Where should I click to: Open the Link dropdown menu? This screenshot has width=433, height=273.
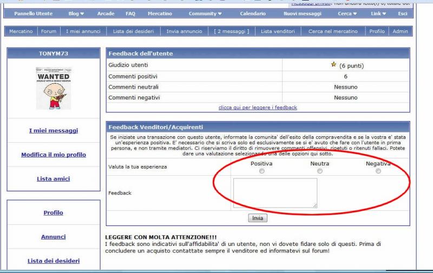pyautogui.click(x=378, y=14)
